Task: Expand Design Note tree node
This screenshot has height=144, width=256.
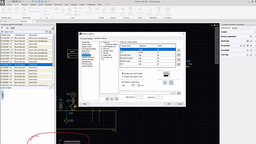Action: 102,55
